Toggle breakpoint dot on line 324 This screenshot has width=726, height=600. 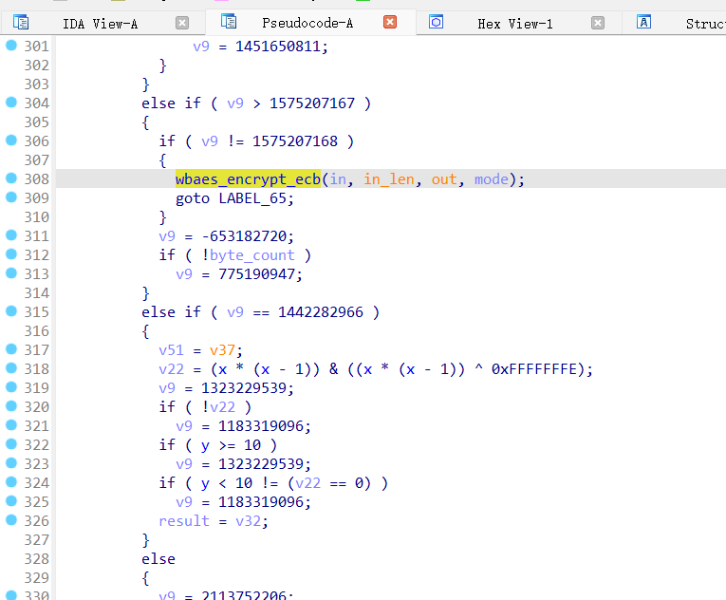pyautogui.click(x=11, y=482)
